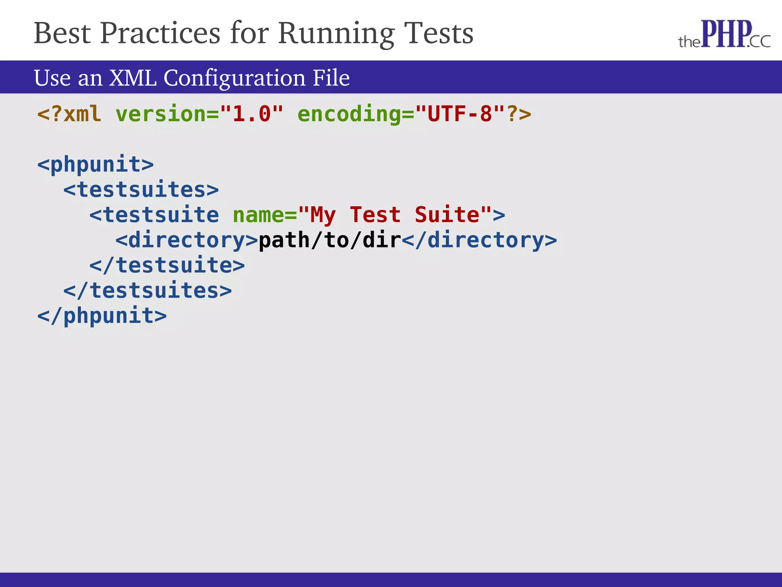Viewport: 782px width, 587px height.
Task: Click the closing testsuites tag
Action: 148,290
